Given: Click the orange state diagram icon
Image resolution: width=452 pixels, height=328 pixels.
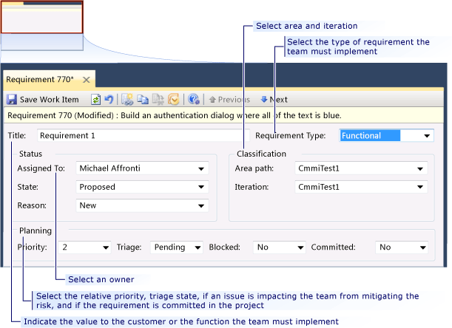Looking at the screenshot, I should point(174,100).
